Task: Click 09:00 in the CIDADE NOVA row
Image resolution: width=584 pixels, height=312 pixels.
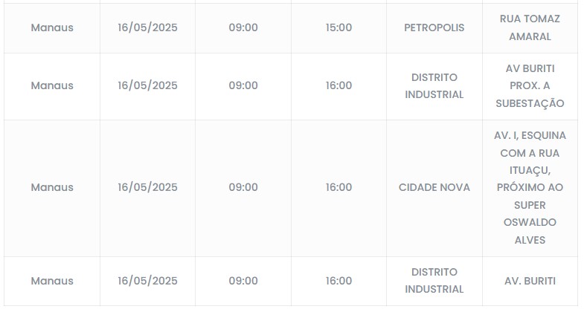Action: [243, 187]
